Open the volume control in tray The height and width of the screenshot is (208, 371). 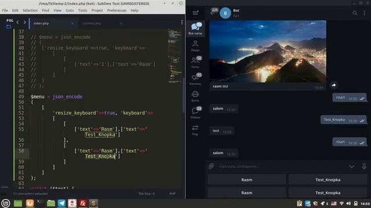[x=348, y=203]
